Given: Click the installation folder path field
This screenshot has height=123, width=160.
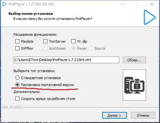Looking at the screenshot, I should tap(66, 60).
